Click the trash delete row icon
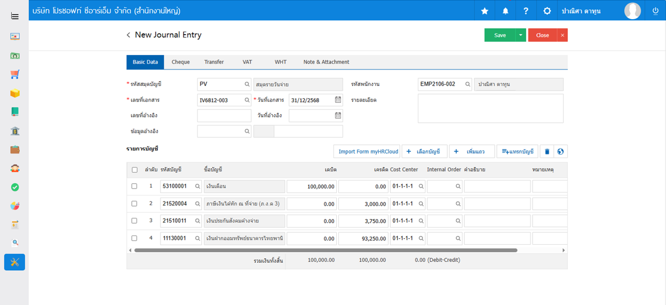 (546, 152)
